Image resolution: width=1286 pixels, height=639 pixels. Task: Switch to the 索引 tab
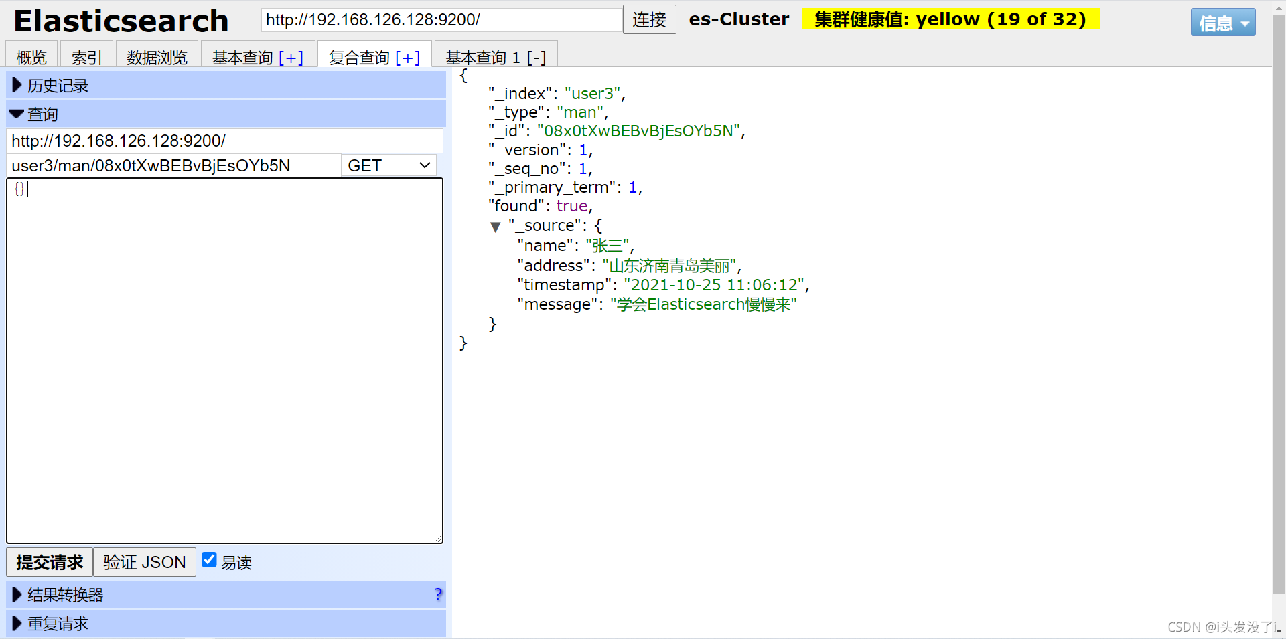pos(86,57)
